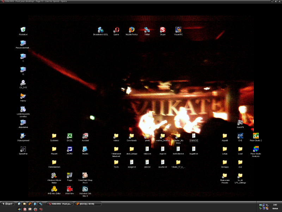The width and height of the screenshot is (282, 212).
Task: Open the D drive icon
Action: (x=23, y=71)
